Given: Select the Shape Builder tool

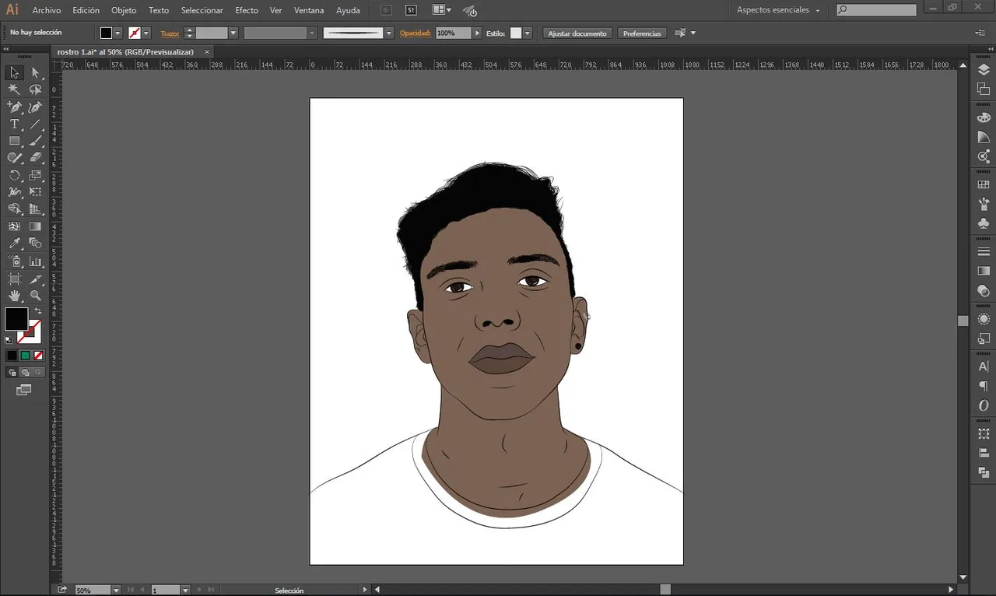Looking at the screenshot, I should click(x=14, y=209).
